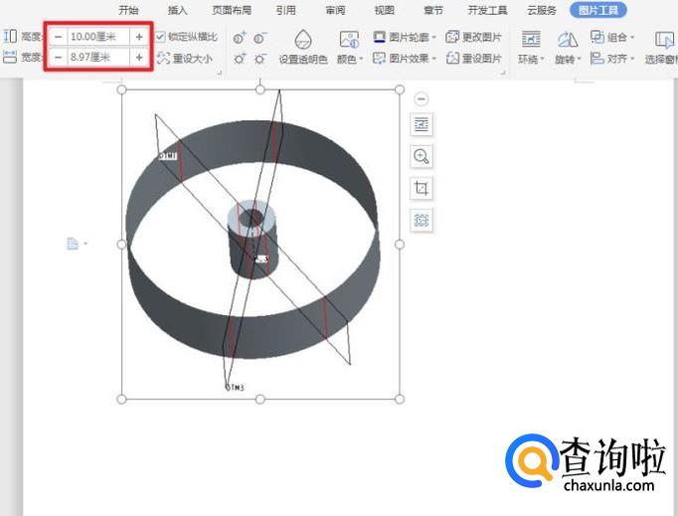Screen dimensions: 678x516
Task: Click the Change Picture button
Action: pyautogui.click(x=474, y=37)
